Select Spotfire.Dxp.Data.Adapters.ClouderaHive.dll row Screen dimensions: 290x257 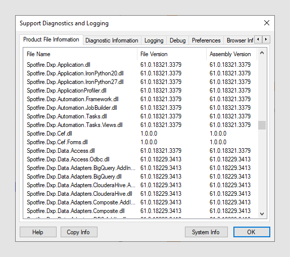click(x=140, y=194)
